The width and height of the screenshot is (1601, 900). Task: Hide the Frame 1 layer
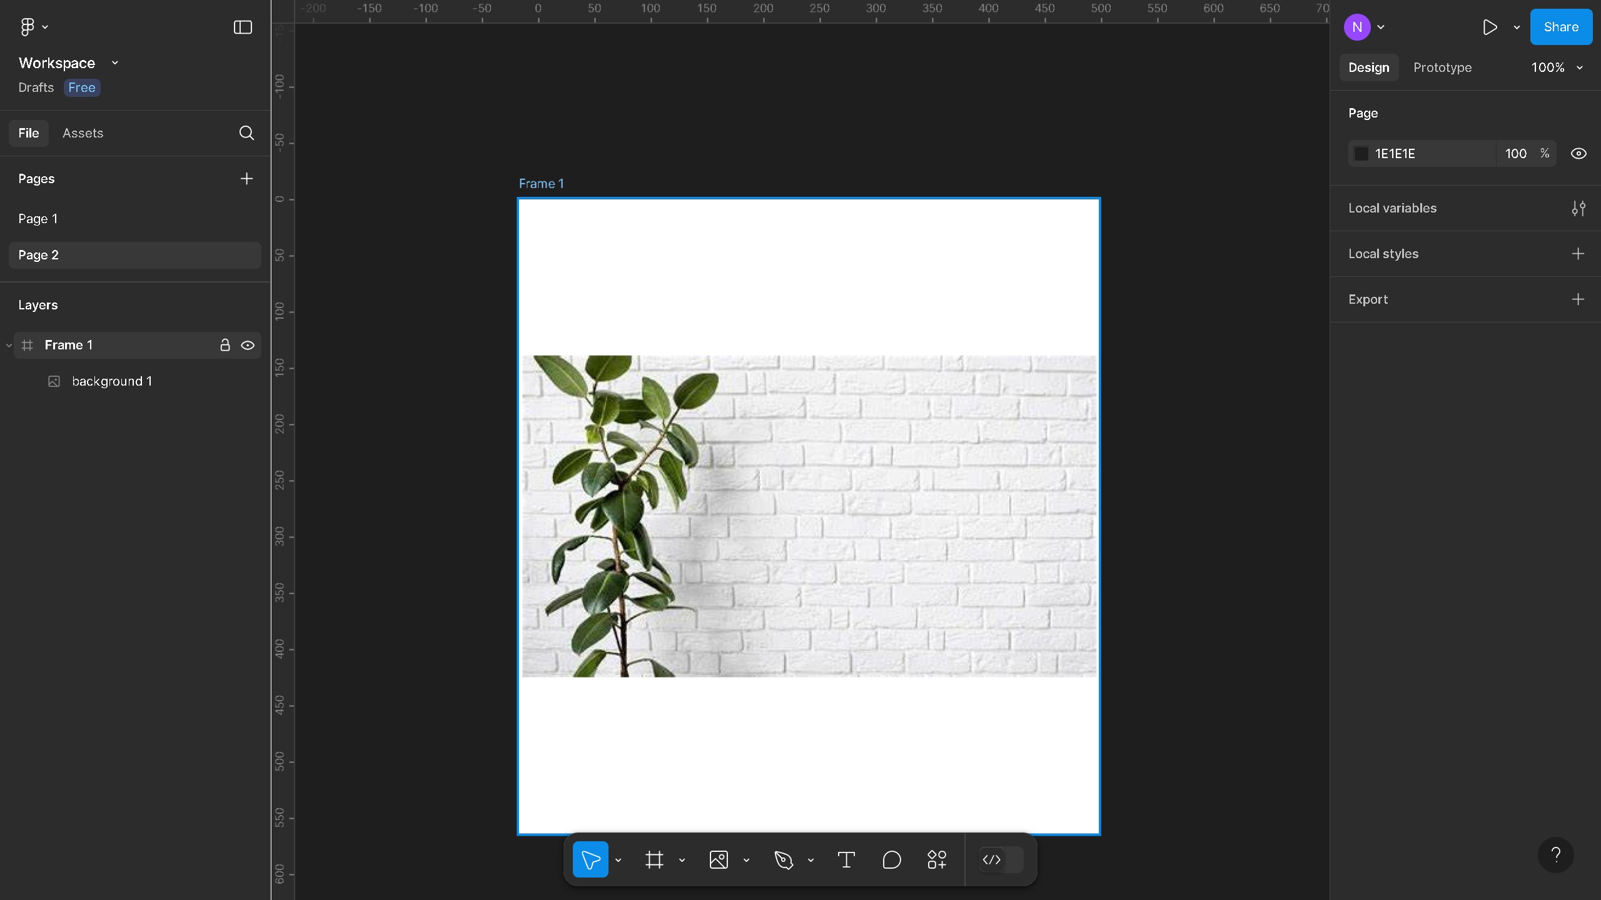[248, 344]
